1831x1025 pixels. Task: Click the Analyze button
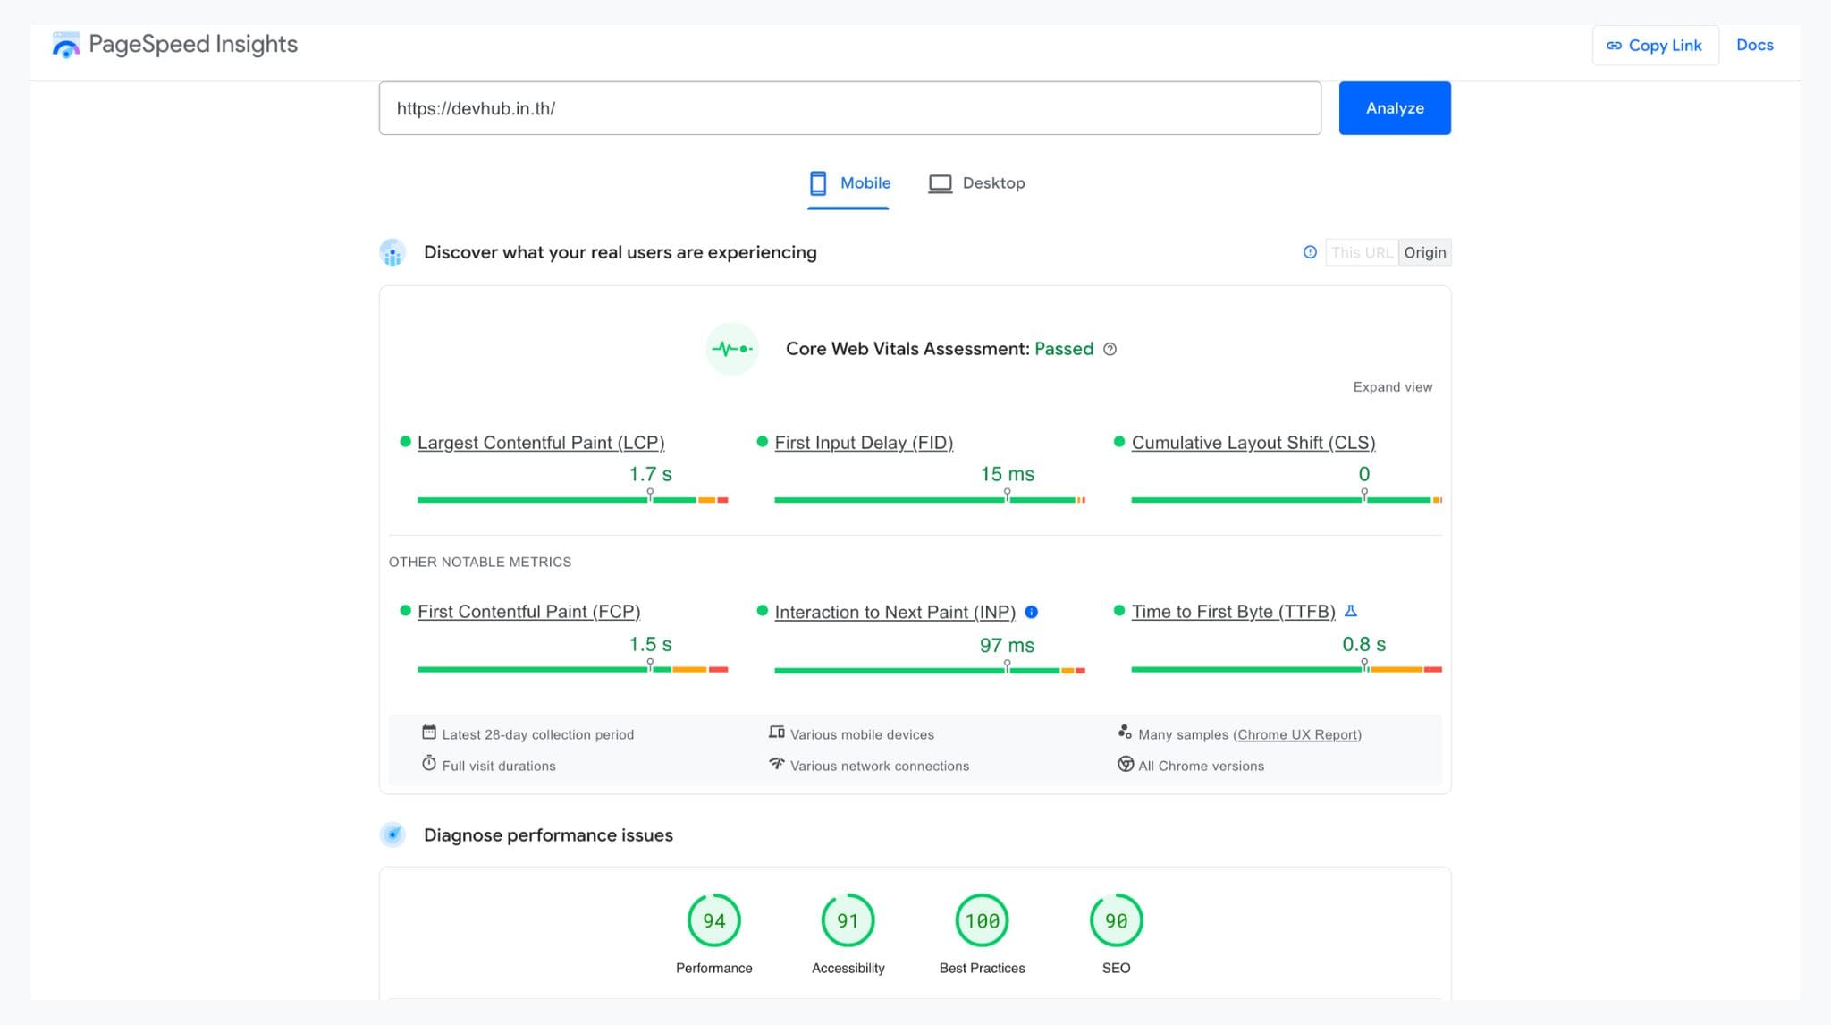point(1395,108)
